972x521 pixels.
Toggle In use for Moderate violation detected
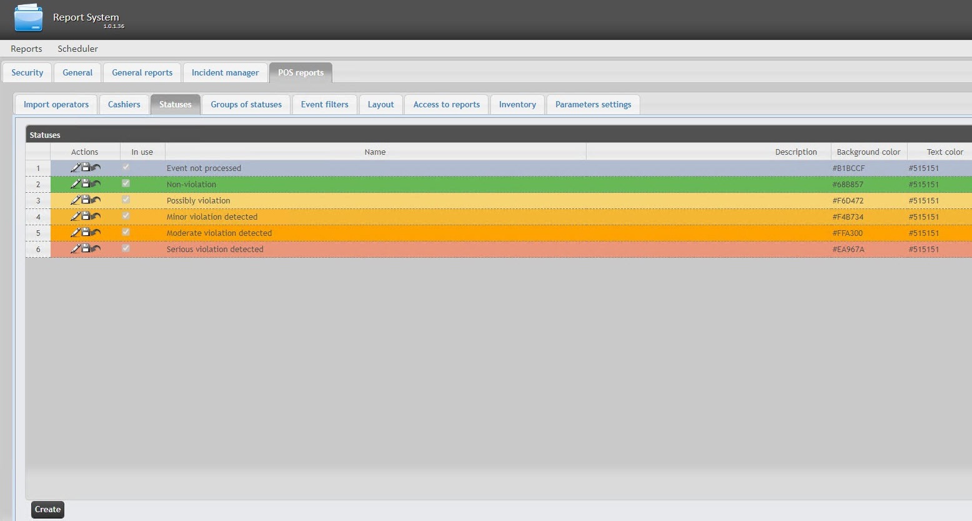point(126,232)
